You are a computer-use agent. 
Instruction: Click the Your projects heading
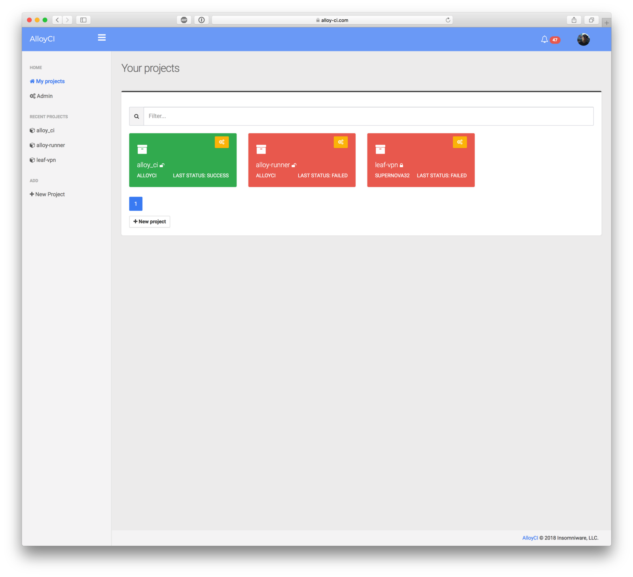coord(150,68)
